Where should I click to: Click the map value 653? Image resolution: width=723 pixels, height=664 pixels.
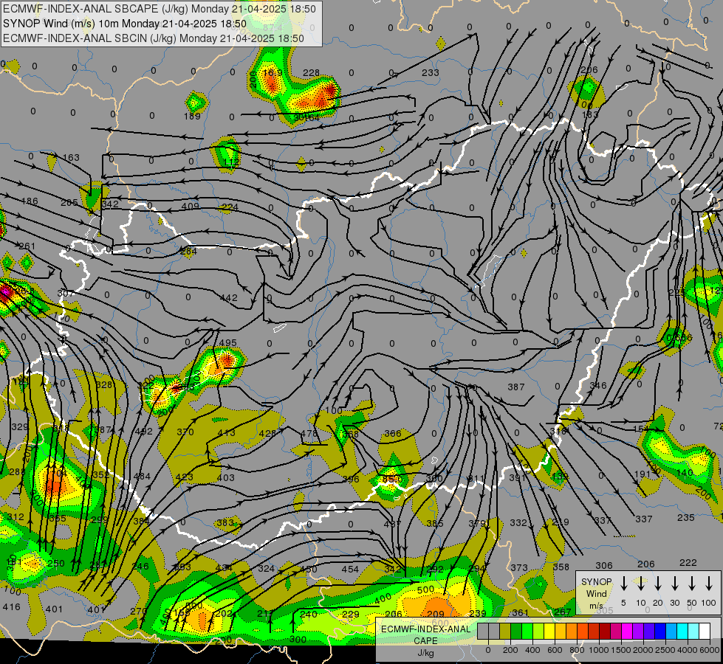click(x=182, y=567)
